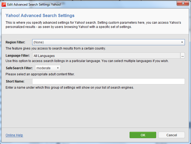Click the Cancel button
This screenshot has width=191, height=144.
[x=172, y=135]
